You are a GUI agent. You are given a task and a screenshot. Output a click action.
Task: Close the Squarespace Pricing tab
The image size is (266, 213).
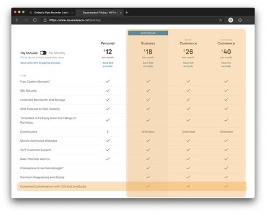point(121,12)
